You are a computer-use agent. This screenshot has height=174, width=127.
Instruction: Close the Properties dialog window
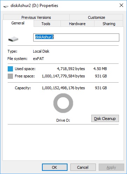coord(121,5)
